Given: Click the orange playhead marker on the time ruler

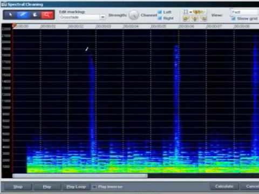Looking at the screenshot, I should (14, 26).
